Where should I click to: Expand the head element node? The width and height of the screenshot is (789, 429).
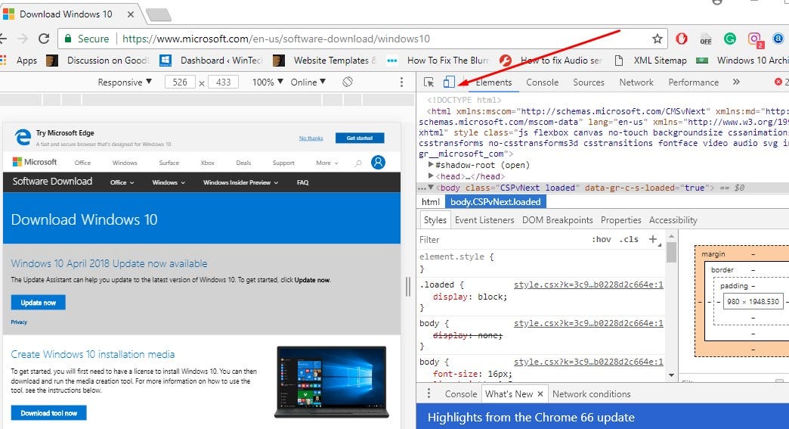(431, 176)
